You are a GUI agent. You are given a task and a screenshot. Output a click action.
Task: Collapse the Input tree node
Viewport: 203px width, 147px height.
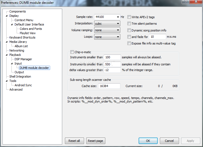point(12,63)
